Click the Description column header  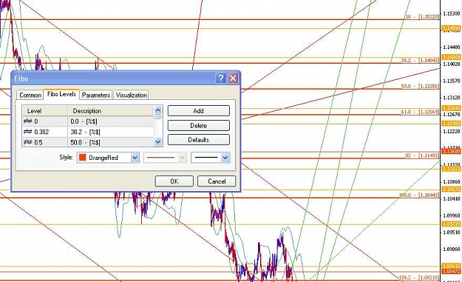click(111, 111)
